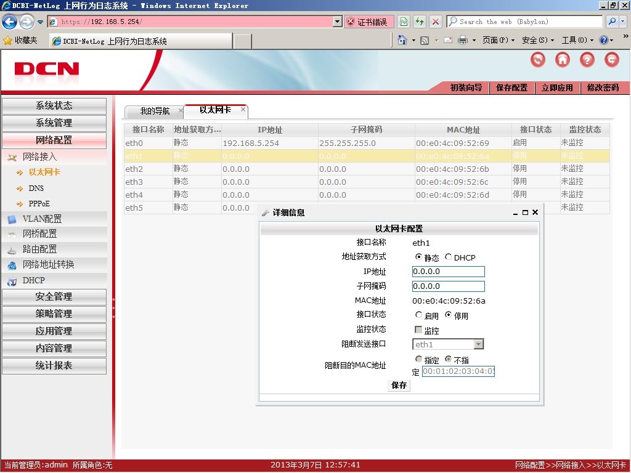Image resolution: width=631 pixels, height=473 pixels.
Task: Open the 统计报表 menu section
Action: (54, 366)
